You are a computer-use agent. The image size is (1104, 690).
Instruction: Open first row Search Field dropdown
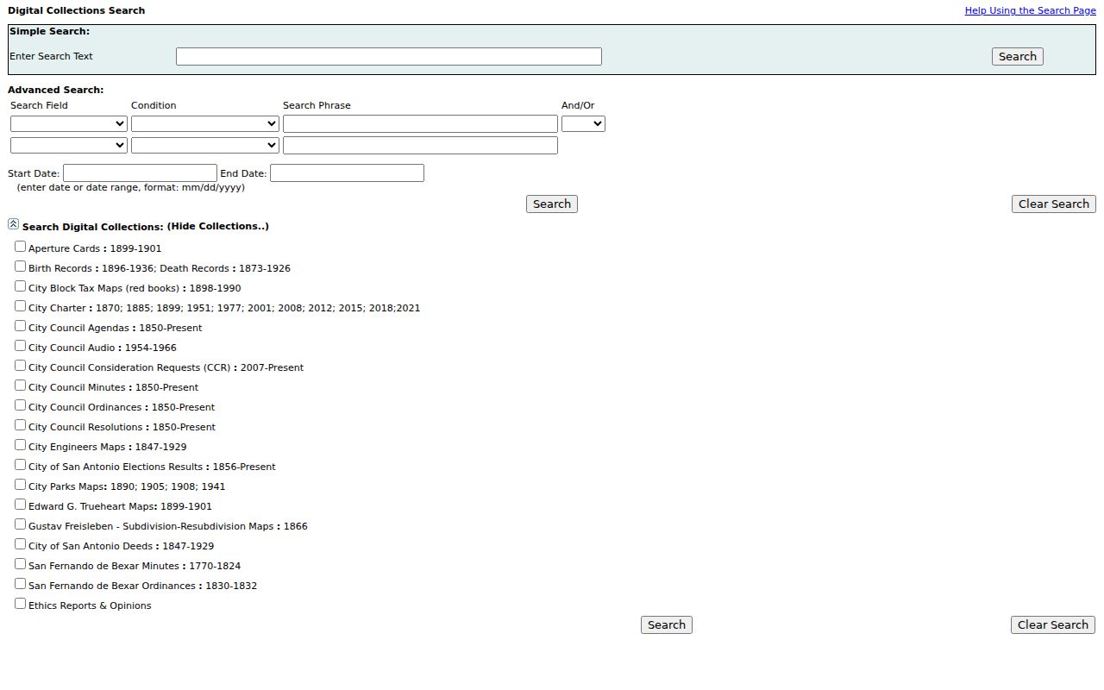69,124
